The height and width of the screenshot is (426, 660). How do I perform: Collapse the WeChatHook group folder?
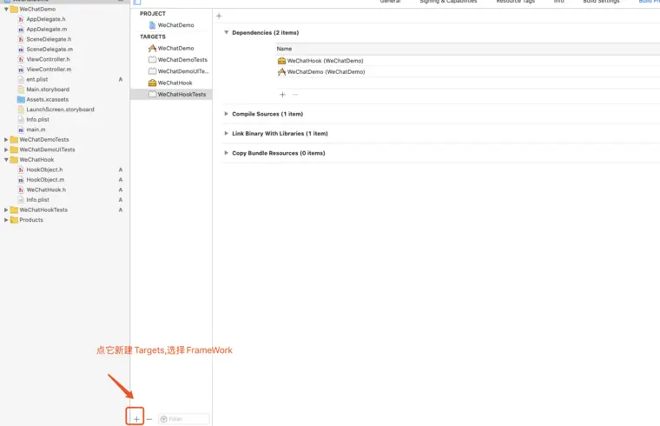pos(6,160)
